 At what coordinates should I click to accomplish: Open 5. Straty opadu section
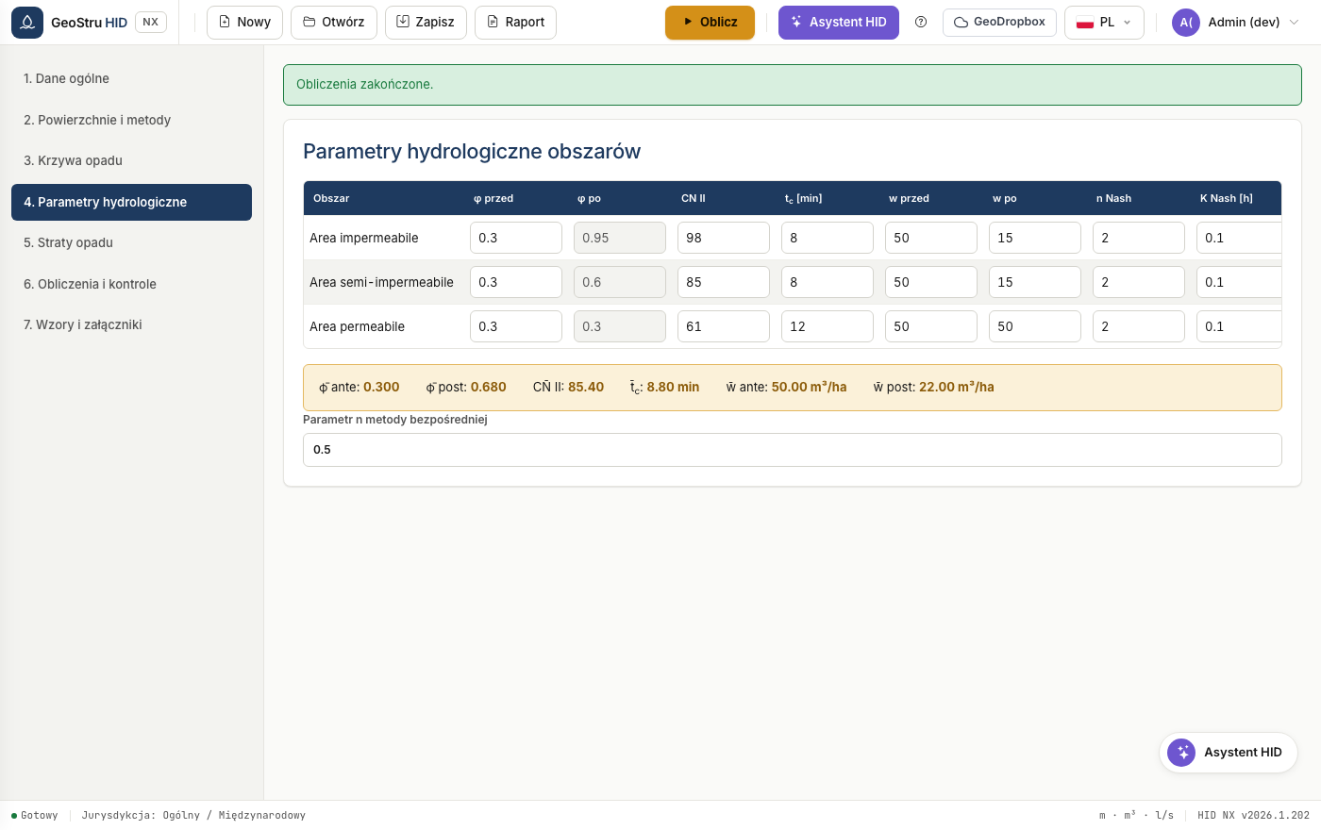(131, 242)
